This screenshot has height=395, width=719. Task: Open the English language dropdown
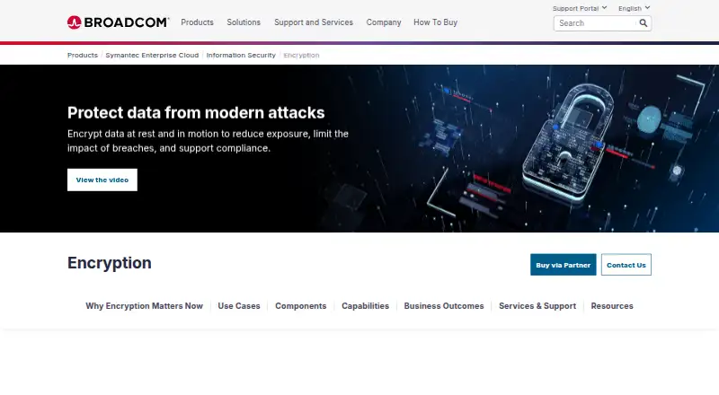(x=635, y=8)
